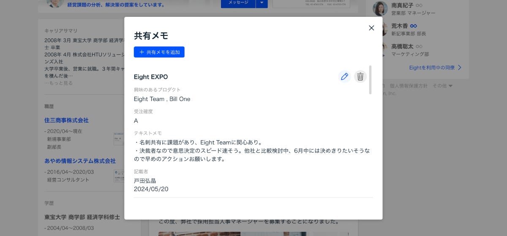Screen dimensions: 507x236
Task: Click the キャリアサマリ section heading
Action: [x=61, y=31]
